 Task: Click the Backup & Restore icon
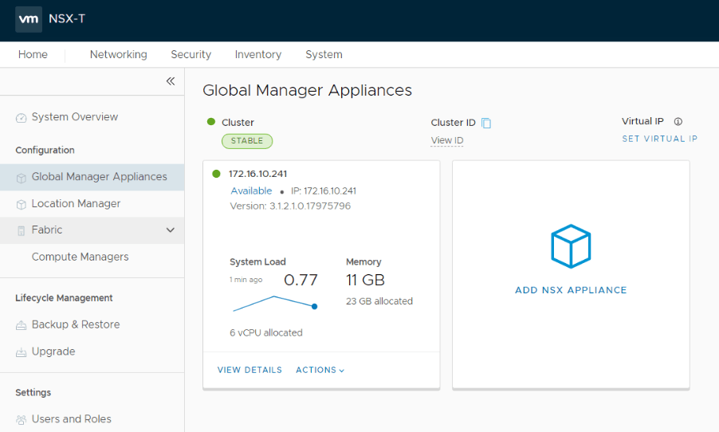pyautogui.click(x=21, y=325)
